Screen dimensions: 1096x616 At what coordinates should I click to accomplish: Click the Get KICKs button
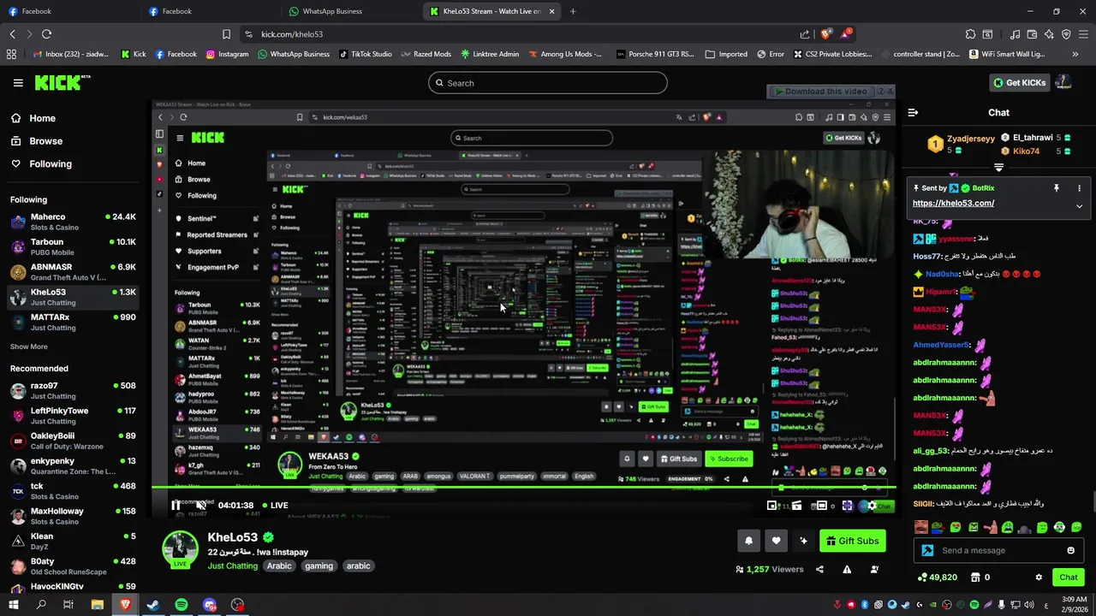coord(1019,83)
